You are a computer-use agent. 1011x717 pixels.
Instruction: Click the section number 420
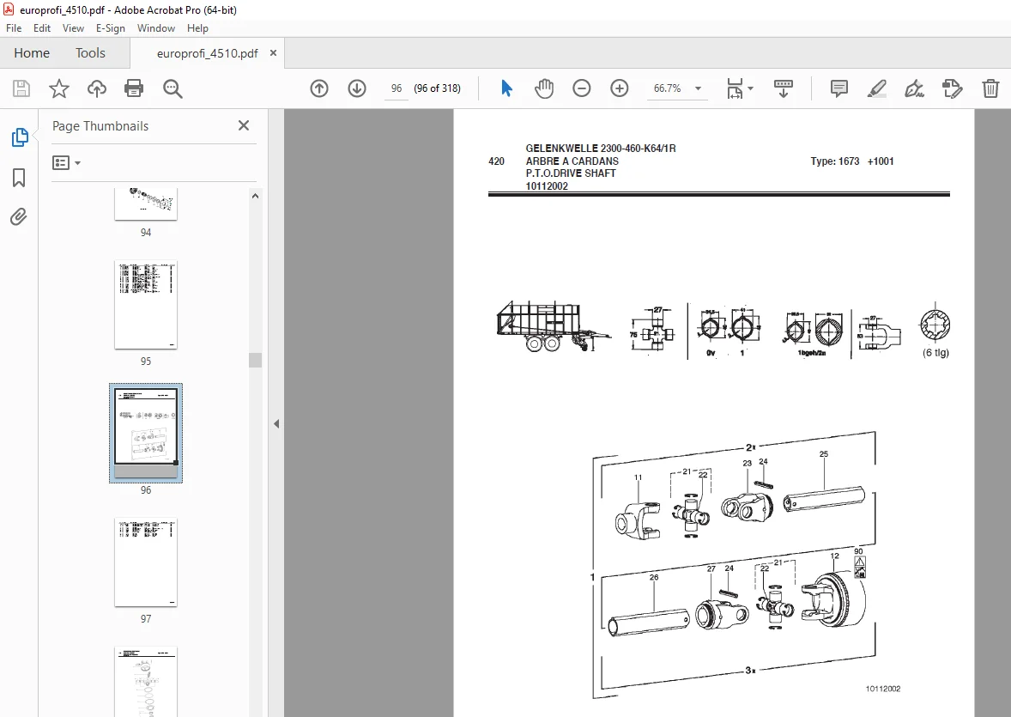496,161
